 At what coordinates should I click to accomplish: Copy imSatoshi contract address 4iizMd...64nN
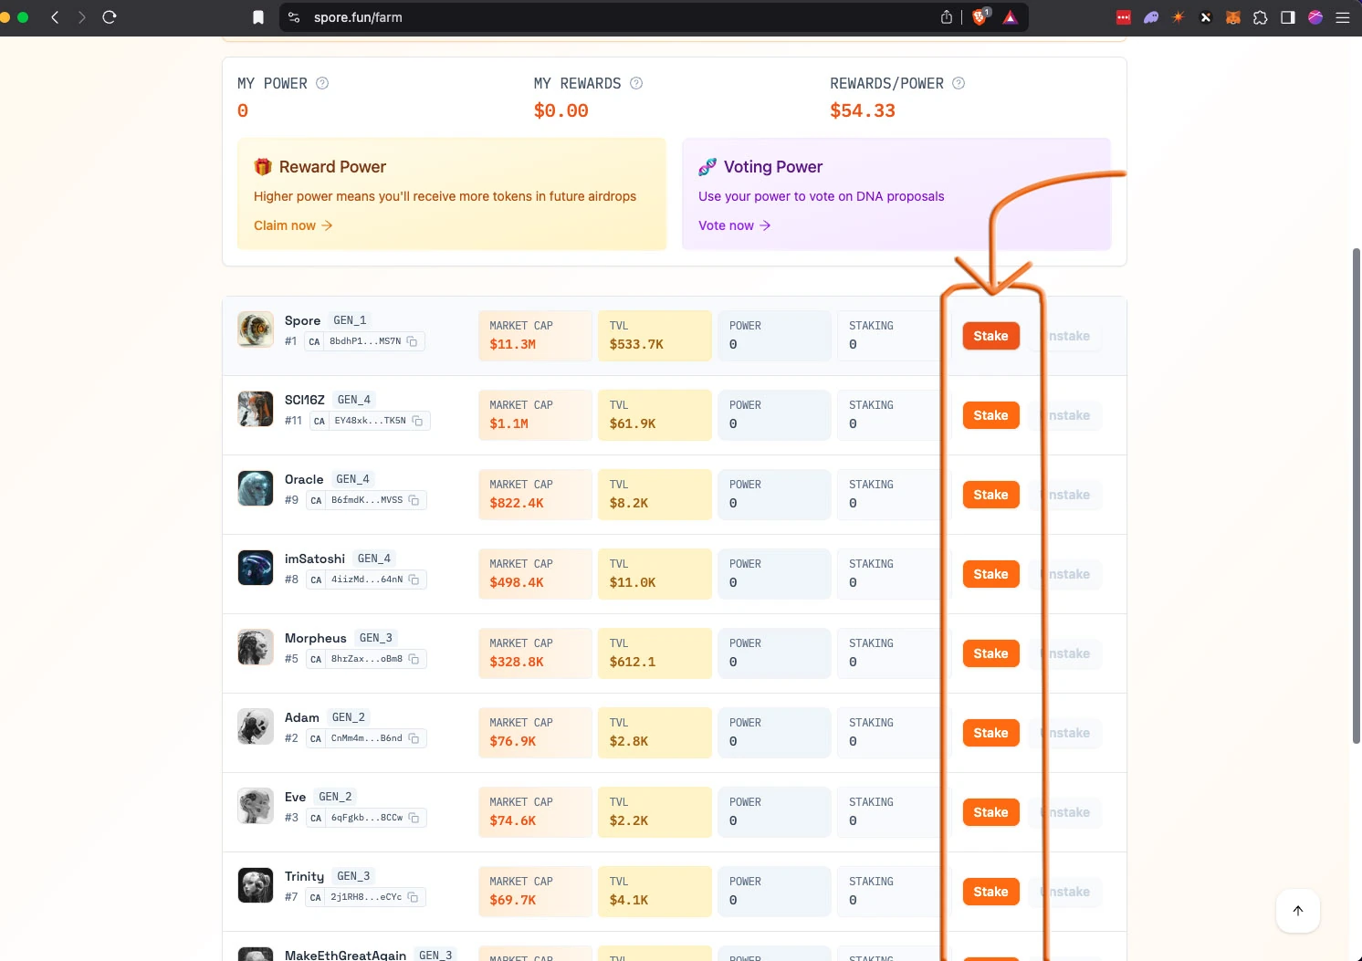point(414,580)
